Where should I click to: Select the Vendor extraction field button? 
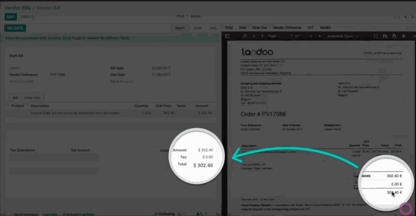(325, 28)
